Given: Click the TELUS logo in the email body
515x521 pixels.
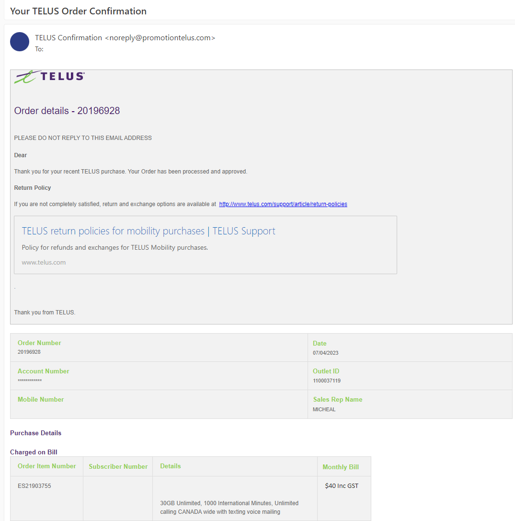Looking at the screenshot, I should pos(50,77).
